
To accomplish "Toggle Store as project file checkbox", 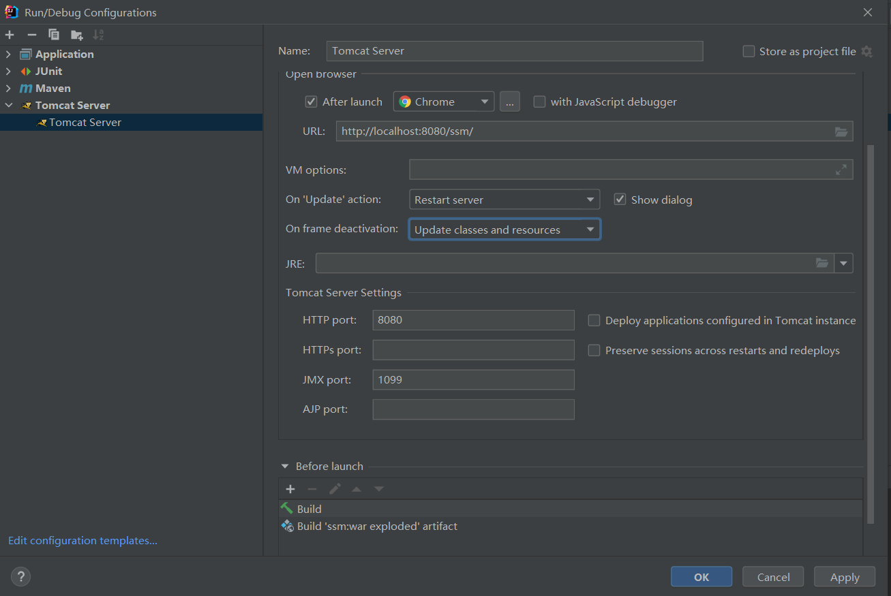I will [749, 51].
